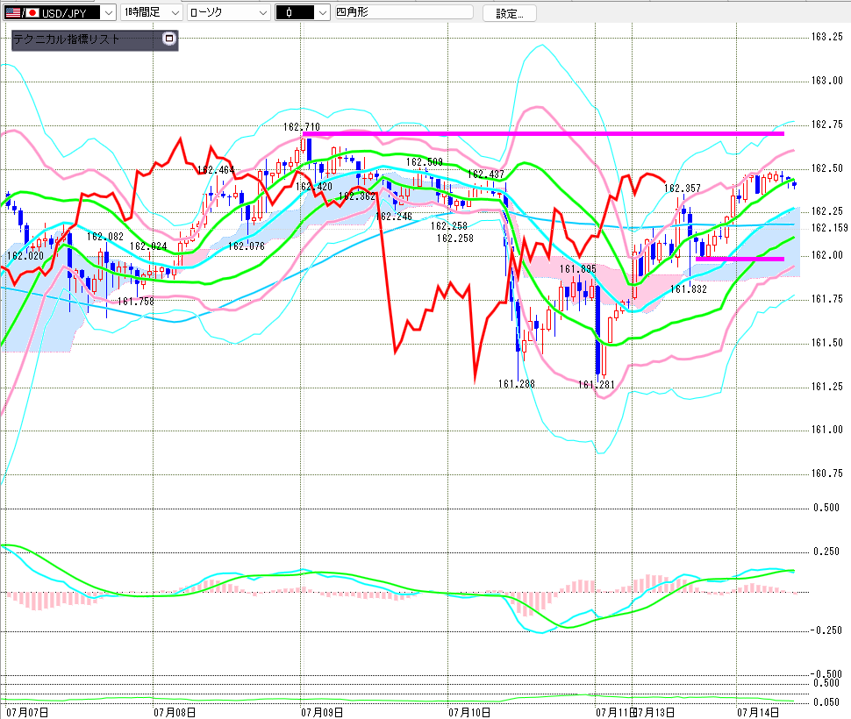
Task: Click the 161.281 low price label
Action: click(x=596, y=384)
